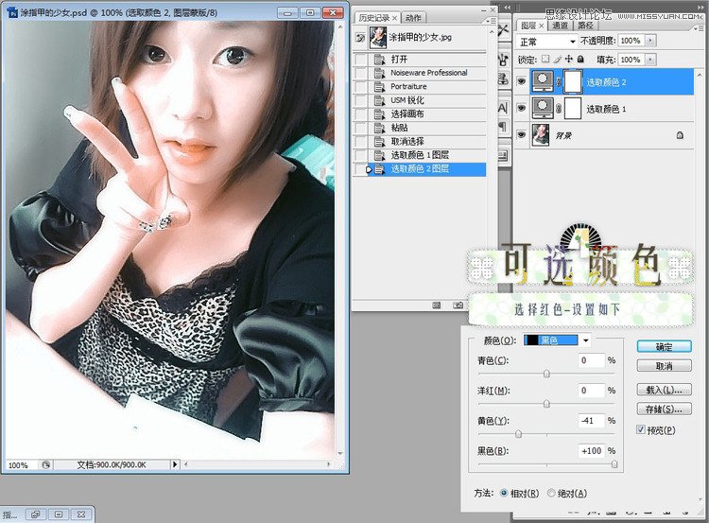This screenshot has height=523, width=709.
Task: Set history brush source at 粘贴 state
Action: 360,128
